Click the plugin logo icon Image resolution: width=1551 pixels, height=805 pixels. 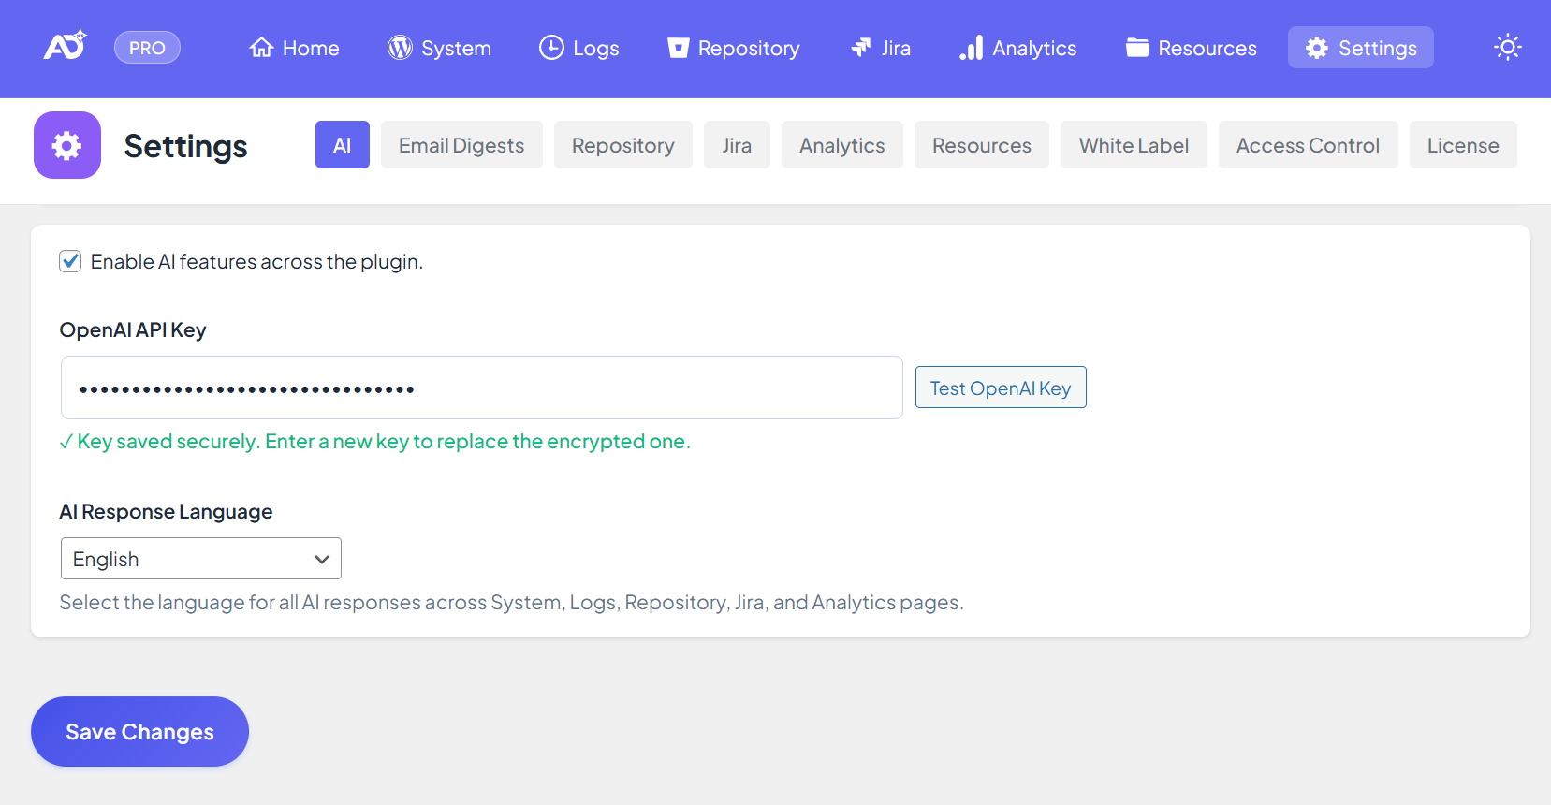pyautogui.click(x=65, y=46)
